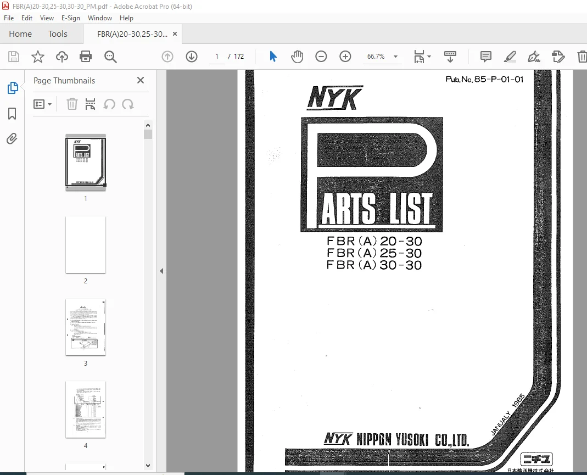This screenshot has width=587, height=475.
Task: Open the Find text magnifier tool
Action: tap(110, 57)
